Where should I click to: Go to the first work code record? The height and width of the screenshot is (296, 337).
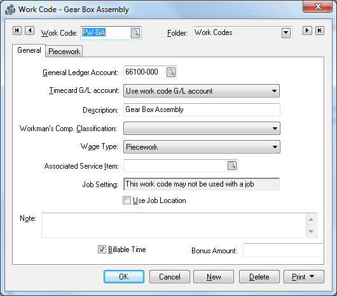(17, 31)
